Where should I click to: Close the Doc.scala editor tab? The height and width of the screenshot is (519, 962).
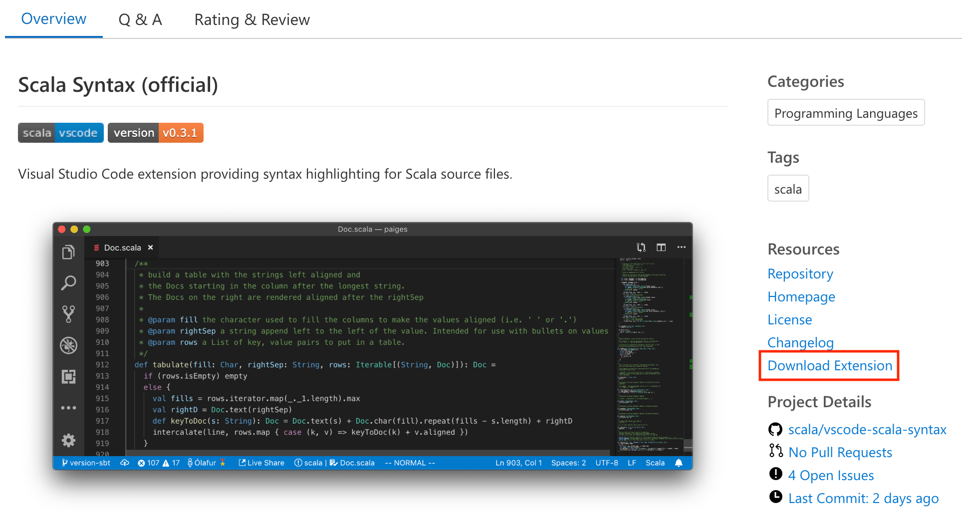tap(150, 248)
